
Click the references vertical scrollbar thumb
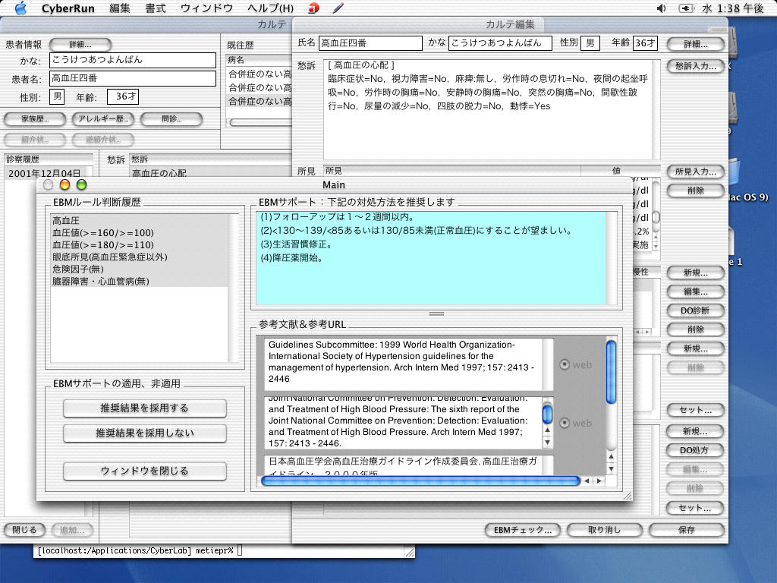[x=611, y=372]
